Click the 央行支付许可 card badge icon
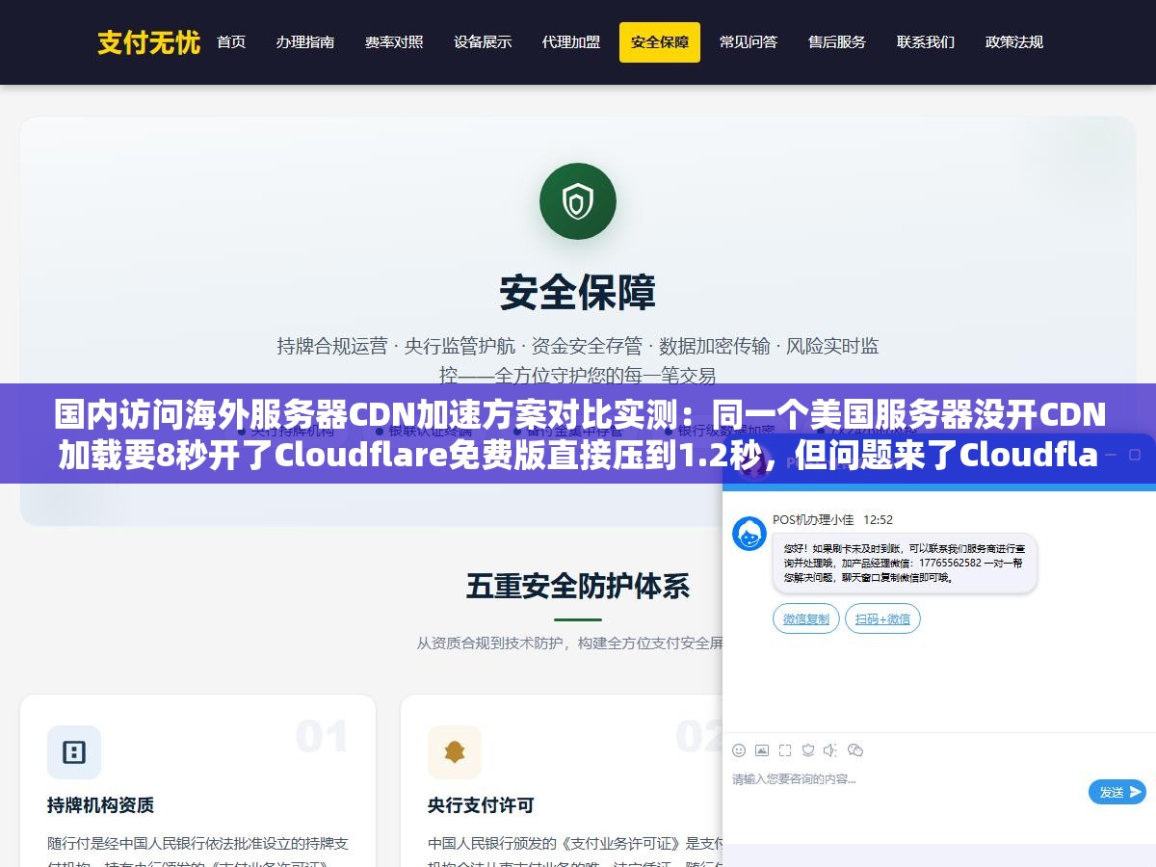Image resolution: width=1156 pixels, height=867 pixels. pos(455,752)
